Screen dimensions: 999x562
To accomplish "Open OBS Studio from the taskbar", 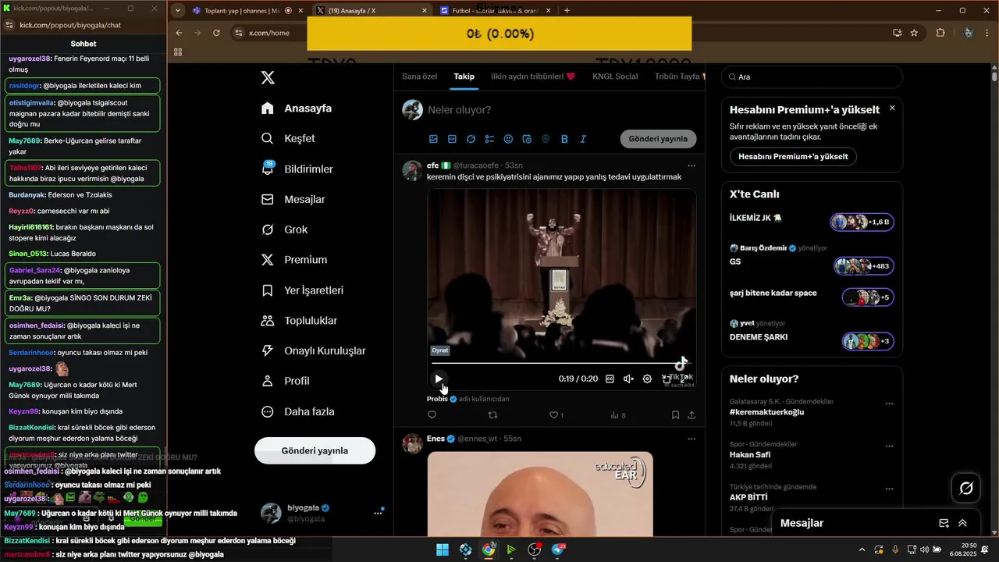I will pyautogui.click(x=535, y=550).
